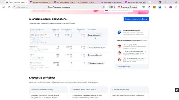The width and height of the screenshot is (179, 100).
Task: Click the Покупатели column header
Action: pyautogui.click(x=55, y=29)
